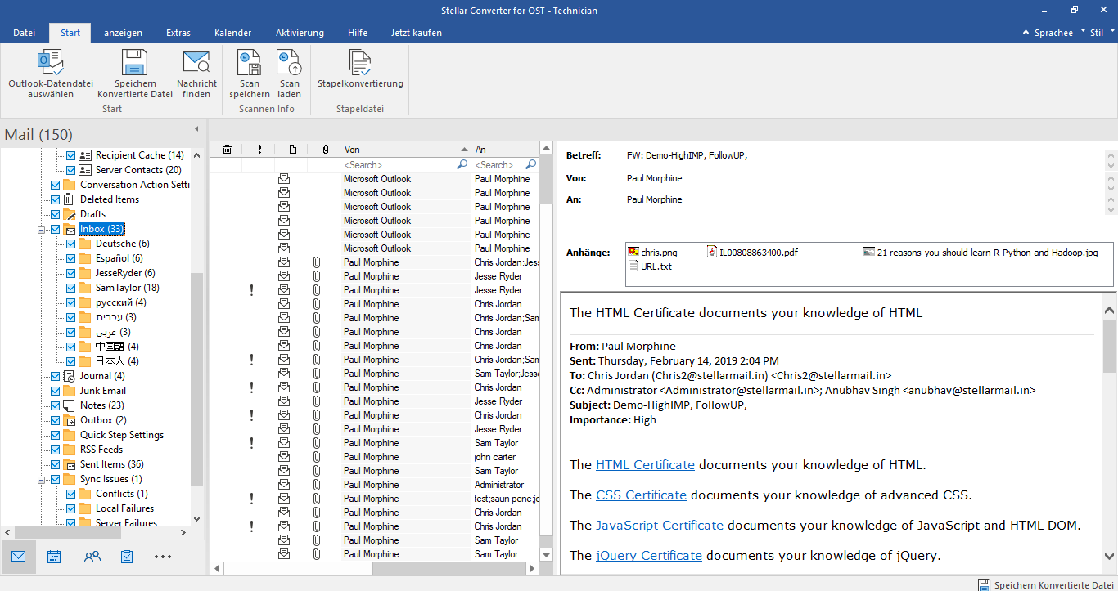The width and height of the screenshot is (1118, 591).
Task: Uncheck the Drafts folder checkbox
Action: coord(56,214)
